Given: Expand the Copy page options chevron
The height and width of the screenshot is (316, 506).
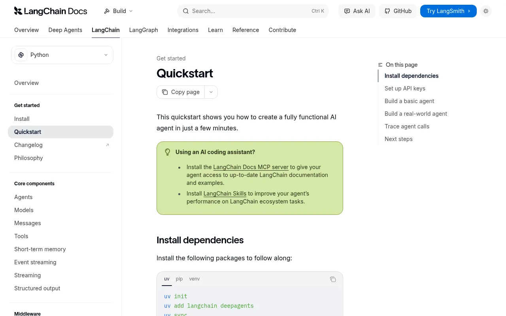Looking at the screenshot, I should [x=211, y=92].
